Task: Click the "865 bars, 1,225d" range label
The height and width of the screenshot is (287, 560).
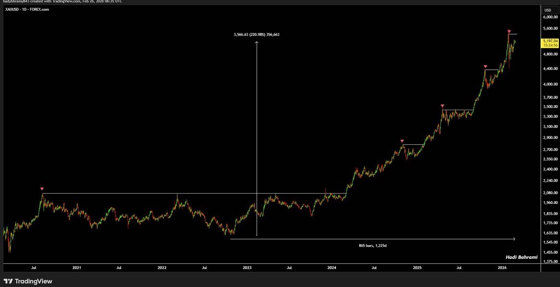Action: [x=373, y=246]
